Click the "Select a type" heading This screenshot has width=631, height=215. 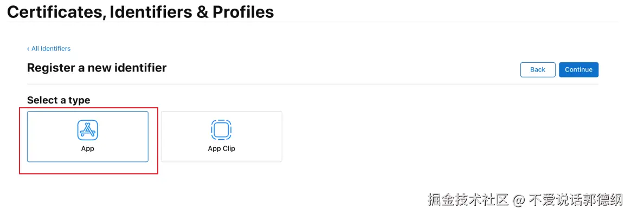coord(59,100)
